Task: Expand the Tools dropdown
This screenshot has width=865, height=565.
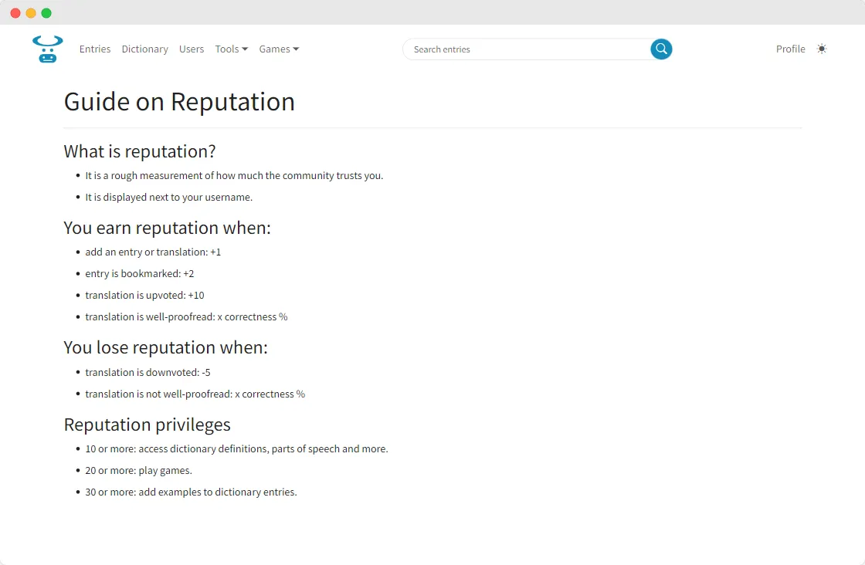Action: point(231,49)
